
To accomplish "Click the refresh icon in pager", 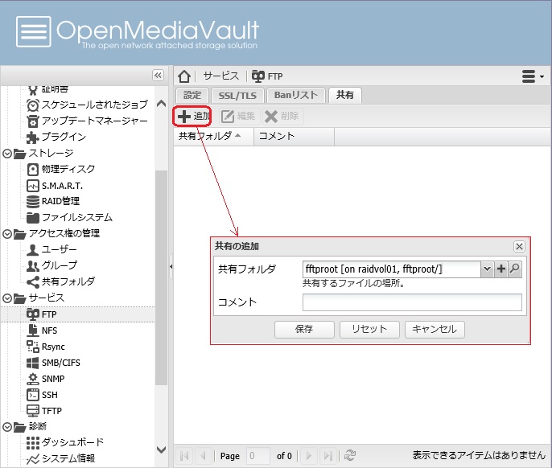I will [349, 455].
